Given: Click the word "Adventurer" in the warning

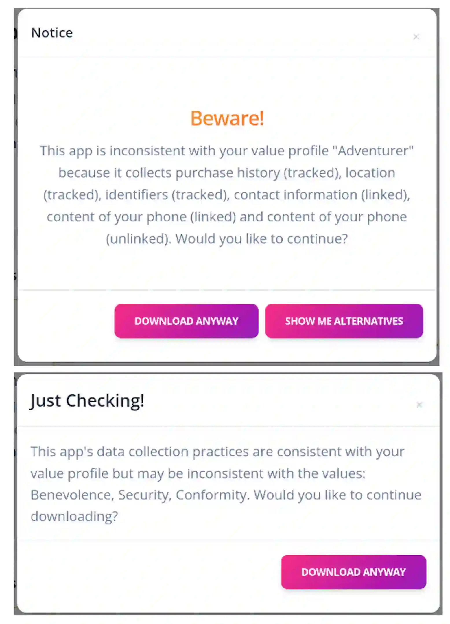Looking at the screenshot, I should coord(375,151).
